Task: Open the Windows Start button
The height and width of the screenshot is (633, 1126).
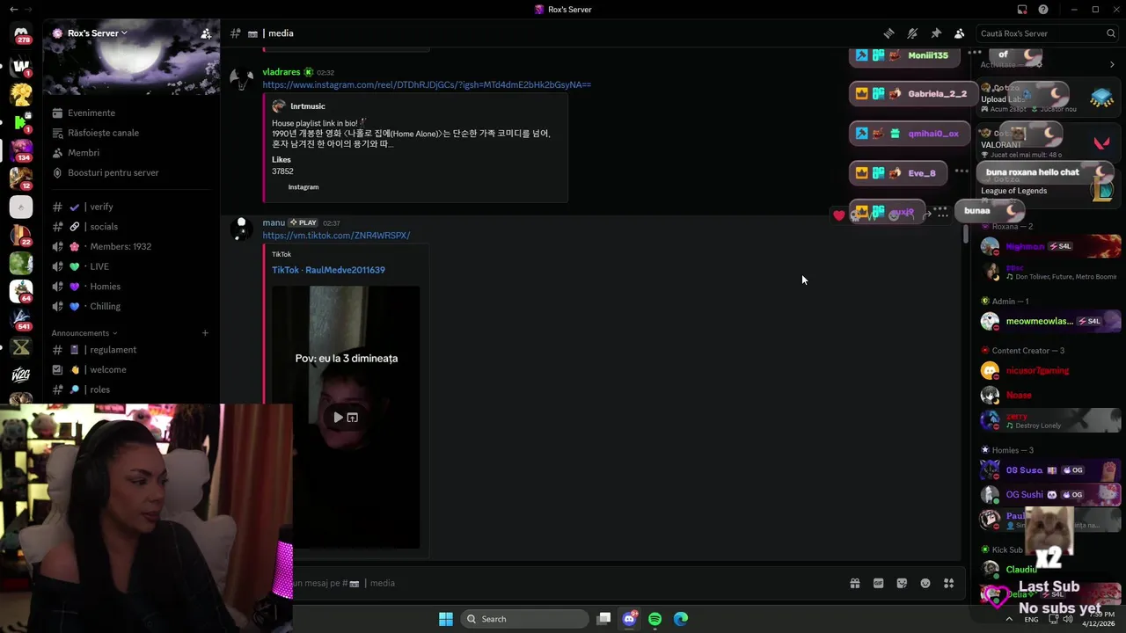Action: point(446,619)
